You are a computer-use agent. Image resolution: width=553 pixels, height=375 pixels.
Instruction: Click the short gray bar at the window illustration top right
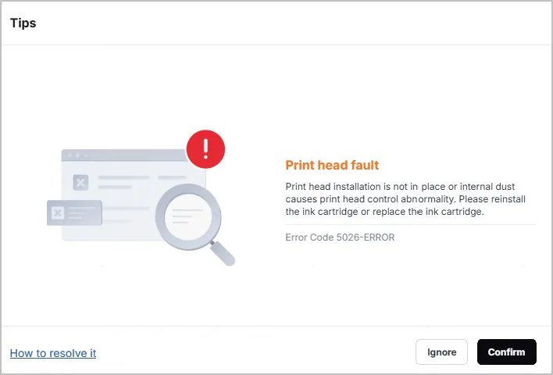(x=172, y=177)
